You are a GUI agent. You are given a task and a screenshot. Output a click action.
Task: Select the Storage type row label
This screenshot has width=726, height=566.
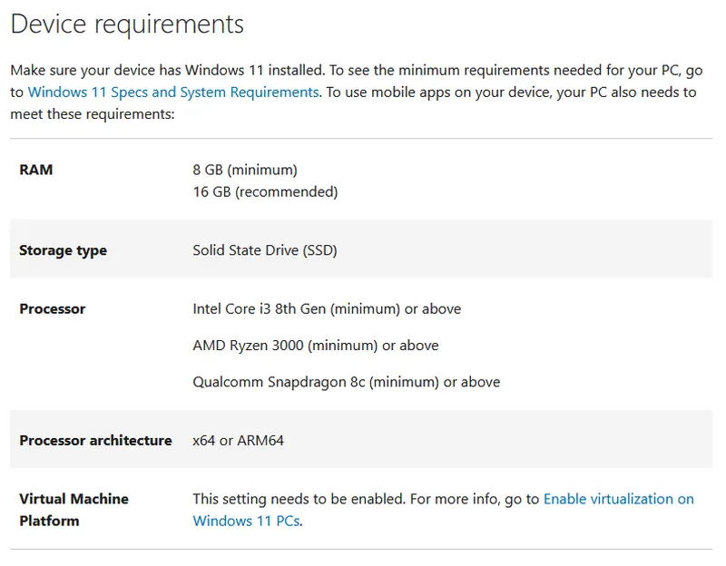(x=63, y=250)
